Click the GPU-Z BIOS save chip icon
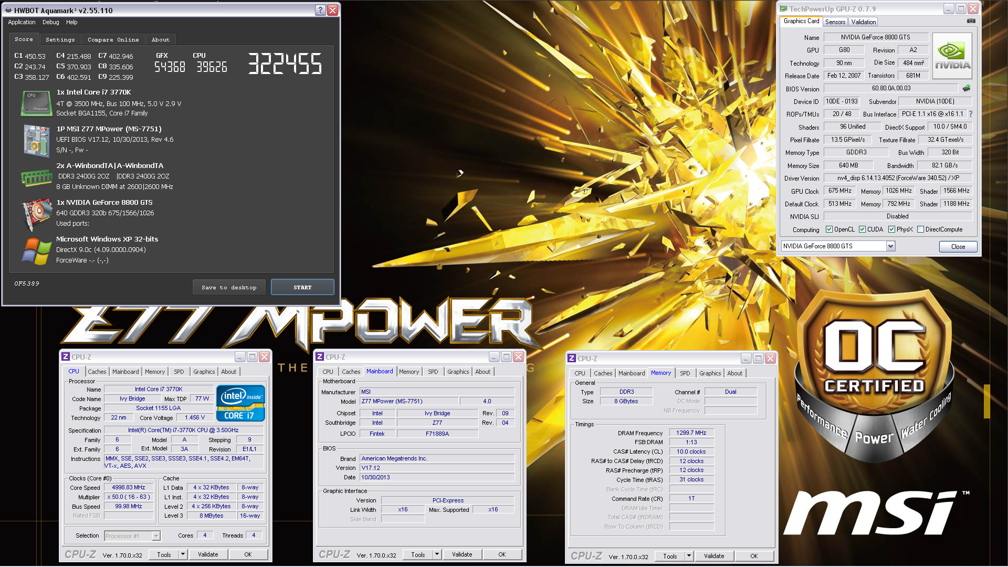The height and width of the screenshot is (567, 1008). click(967, 88)
